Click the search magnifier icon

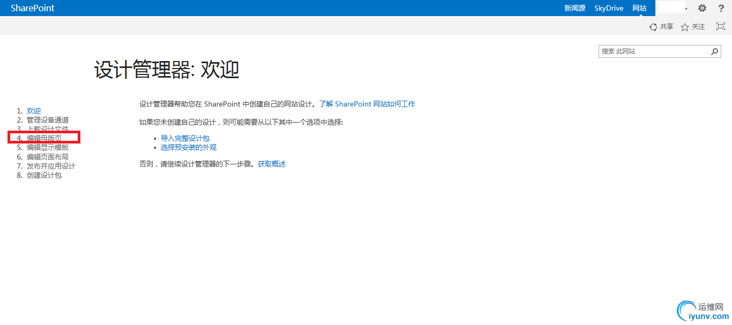715,51
